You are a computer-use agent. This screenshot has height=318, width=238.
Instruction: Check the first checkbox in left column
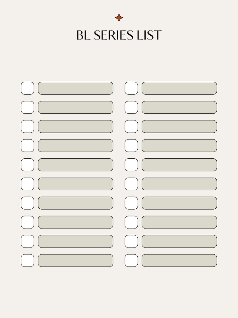pyautogui.click(x=28, y=88)
